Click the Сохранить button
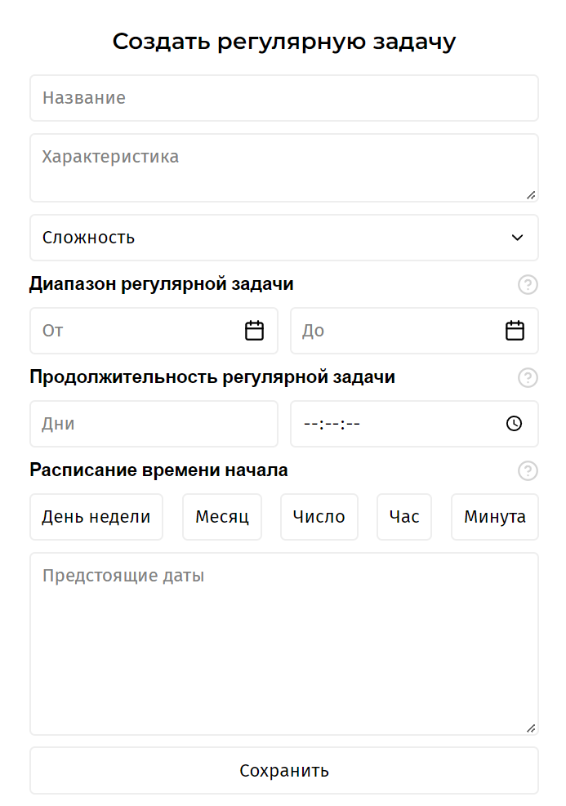This screenshot has height=806, width=566. (x=283, y=771)
